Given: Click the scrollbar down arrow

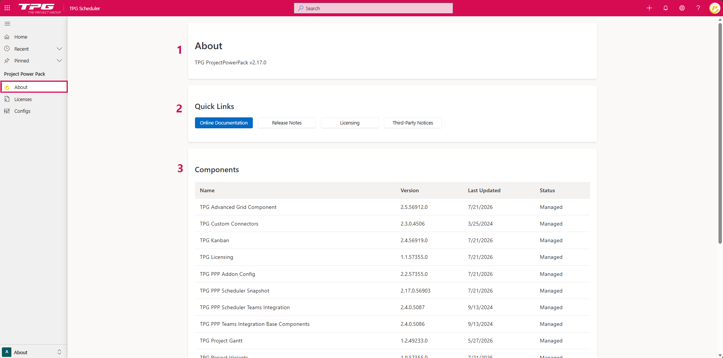Looking at the screenshot, I should coord(720,355).
